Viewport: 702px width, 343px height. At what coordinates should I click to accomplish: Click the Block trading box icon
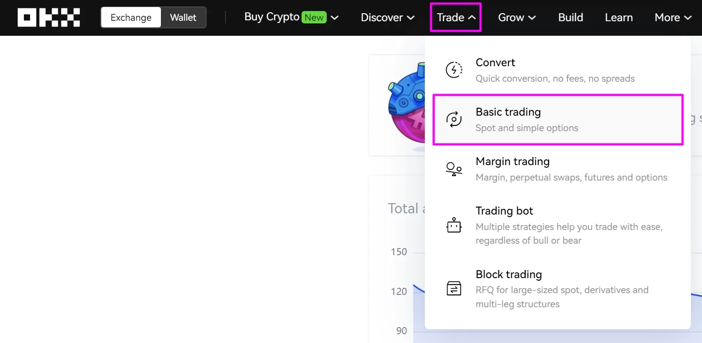[x=454, y=289]
